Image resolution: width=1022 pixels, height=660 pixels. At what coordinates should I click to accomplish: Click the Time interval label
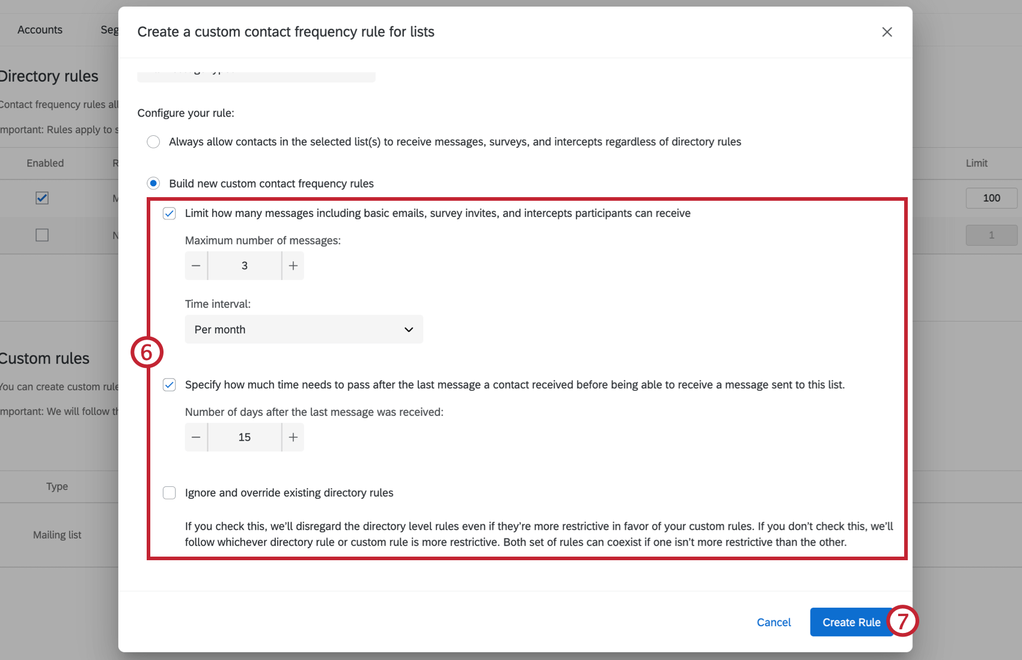218,304
